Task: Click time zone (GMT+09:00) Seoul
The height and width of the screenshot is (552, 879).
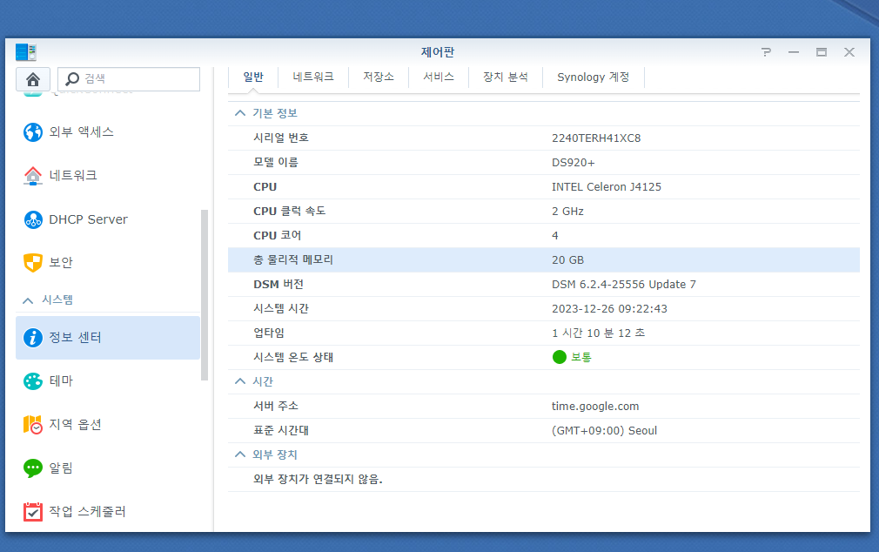Action: [x=604, y=431]
